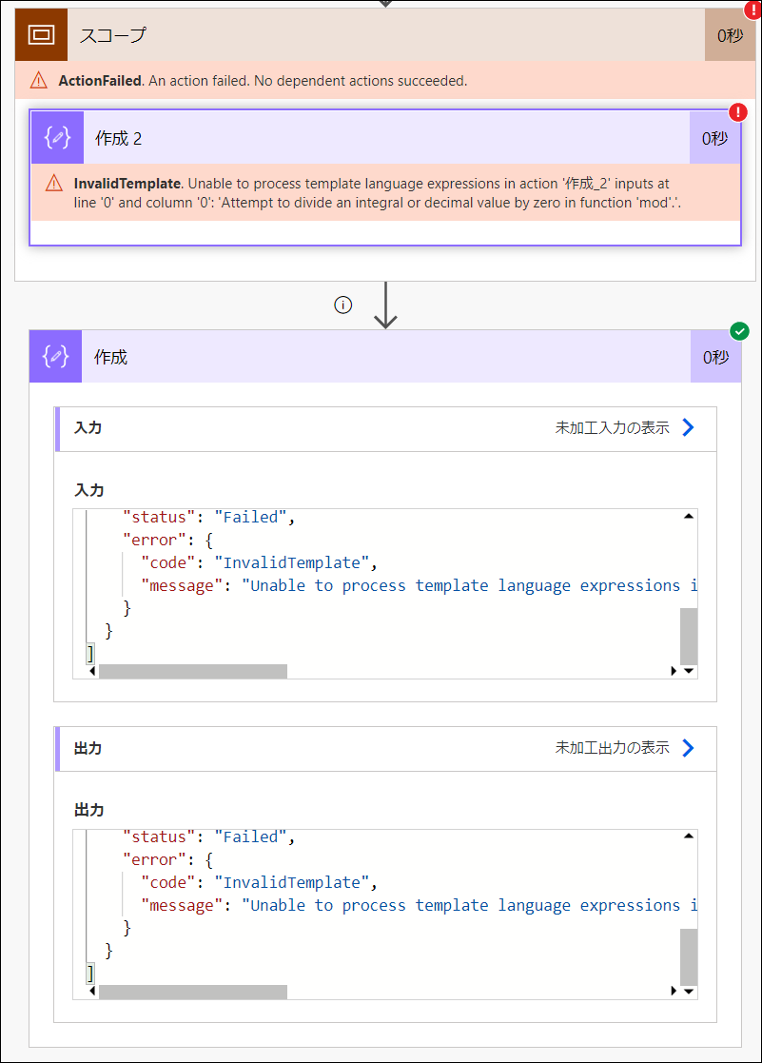Open 未加工出力の表示 raw outputs link
Viewport: 762px width, 1063px height.
(613, 748)
